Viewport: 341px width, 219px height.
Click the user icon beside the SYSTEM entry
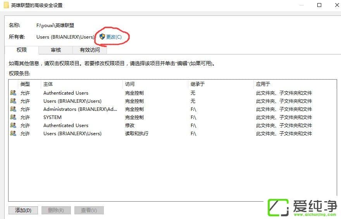coord(13,117)
